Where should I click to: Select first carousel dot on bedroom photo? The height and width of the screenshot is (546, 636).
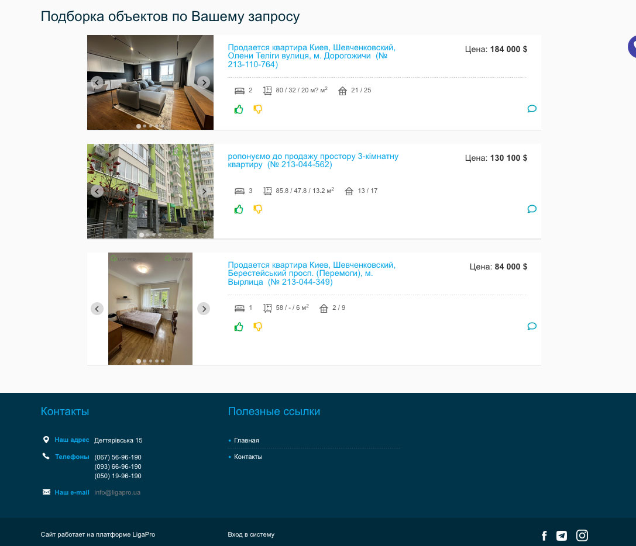pyautogui.click(x=139, y=361)
